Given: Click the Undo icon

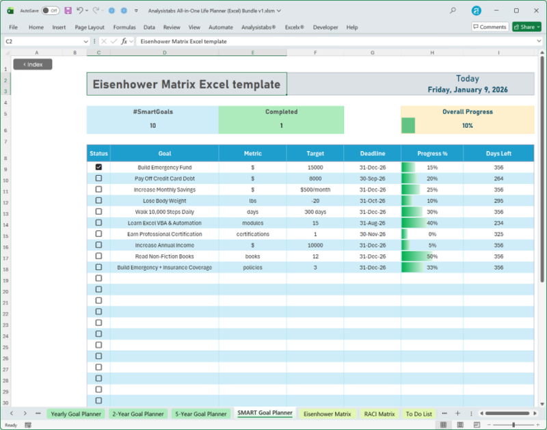Looking at the screenshot, I should point(80,10).
